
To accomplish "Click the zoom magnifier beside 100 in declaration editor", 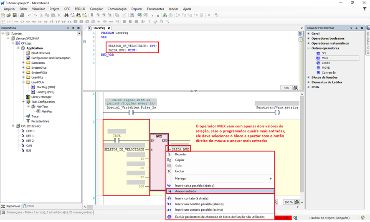I will coord(296,88).
